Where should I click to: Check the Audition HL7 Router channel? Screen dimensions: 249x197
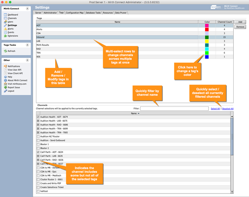38,137
